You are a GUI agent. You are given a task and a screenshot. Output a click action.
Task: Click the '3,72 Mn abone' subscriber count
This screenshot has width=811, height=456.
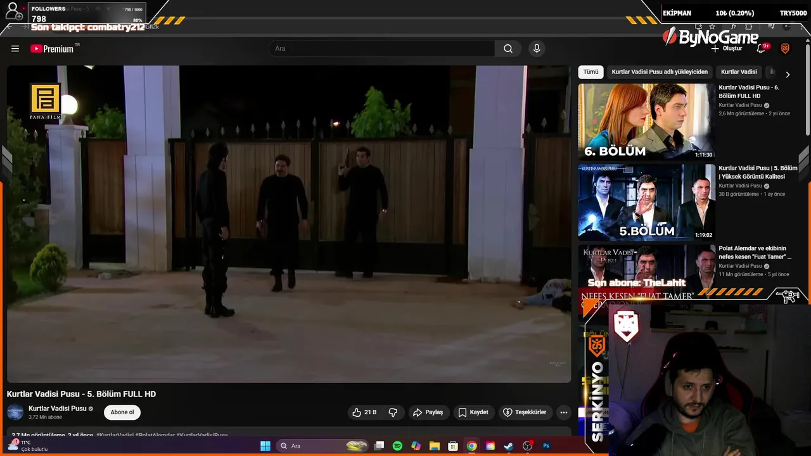coord(45,417)
